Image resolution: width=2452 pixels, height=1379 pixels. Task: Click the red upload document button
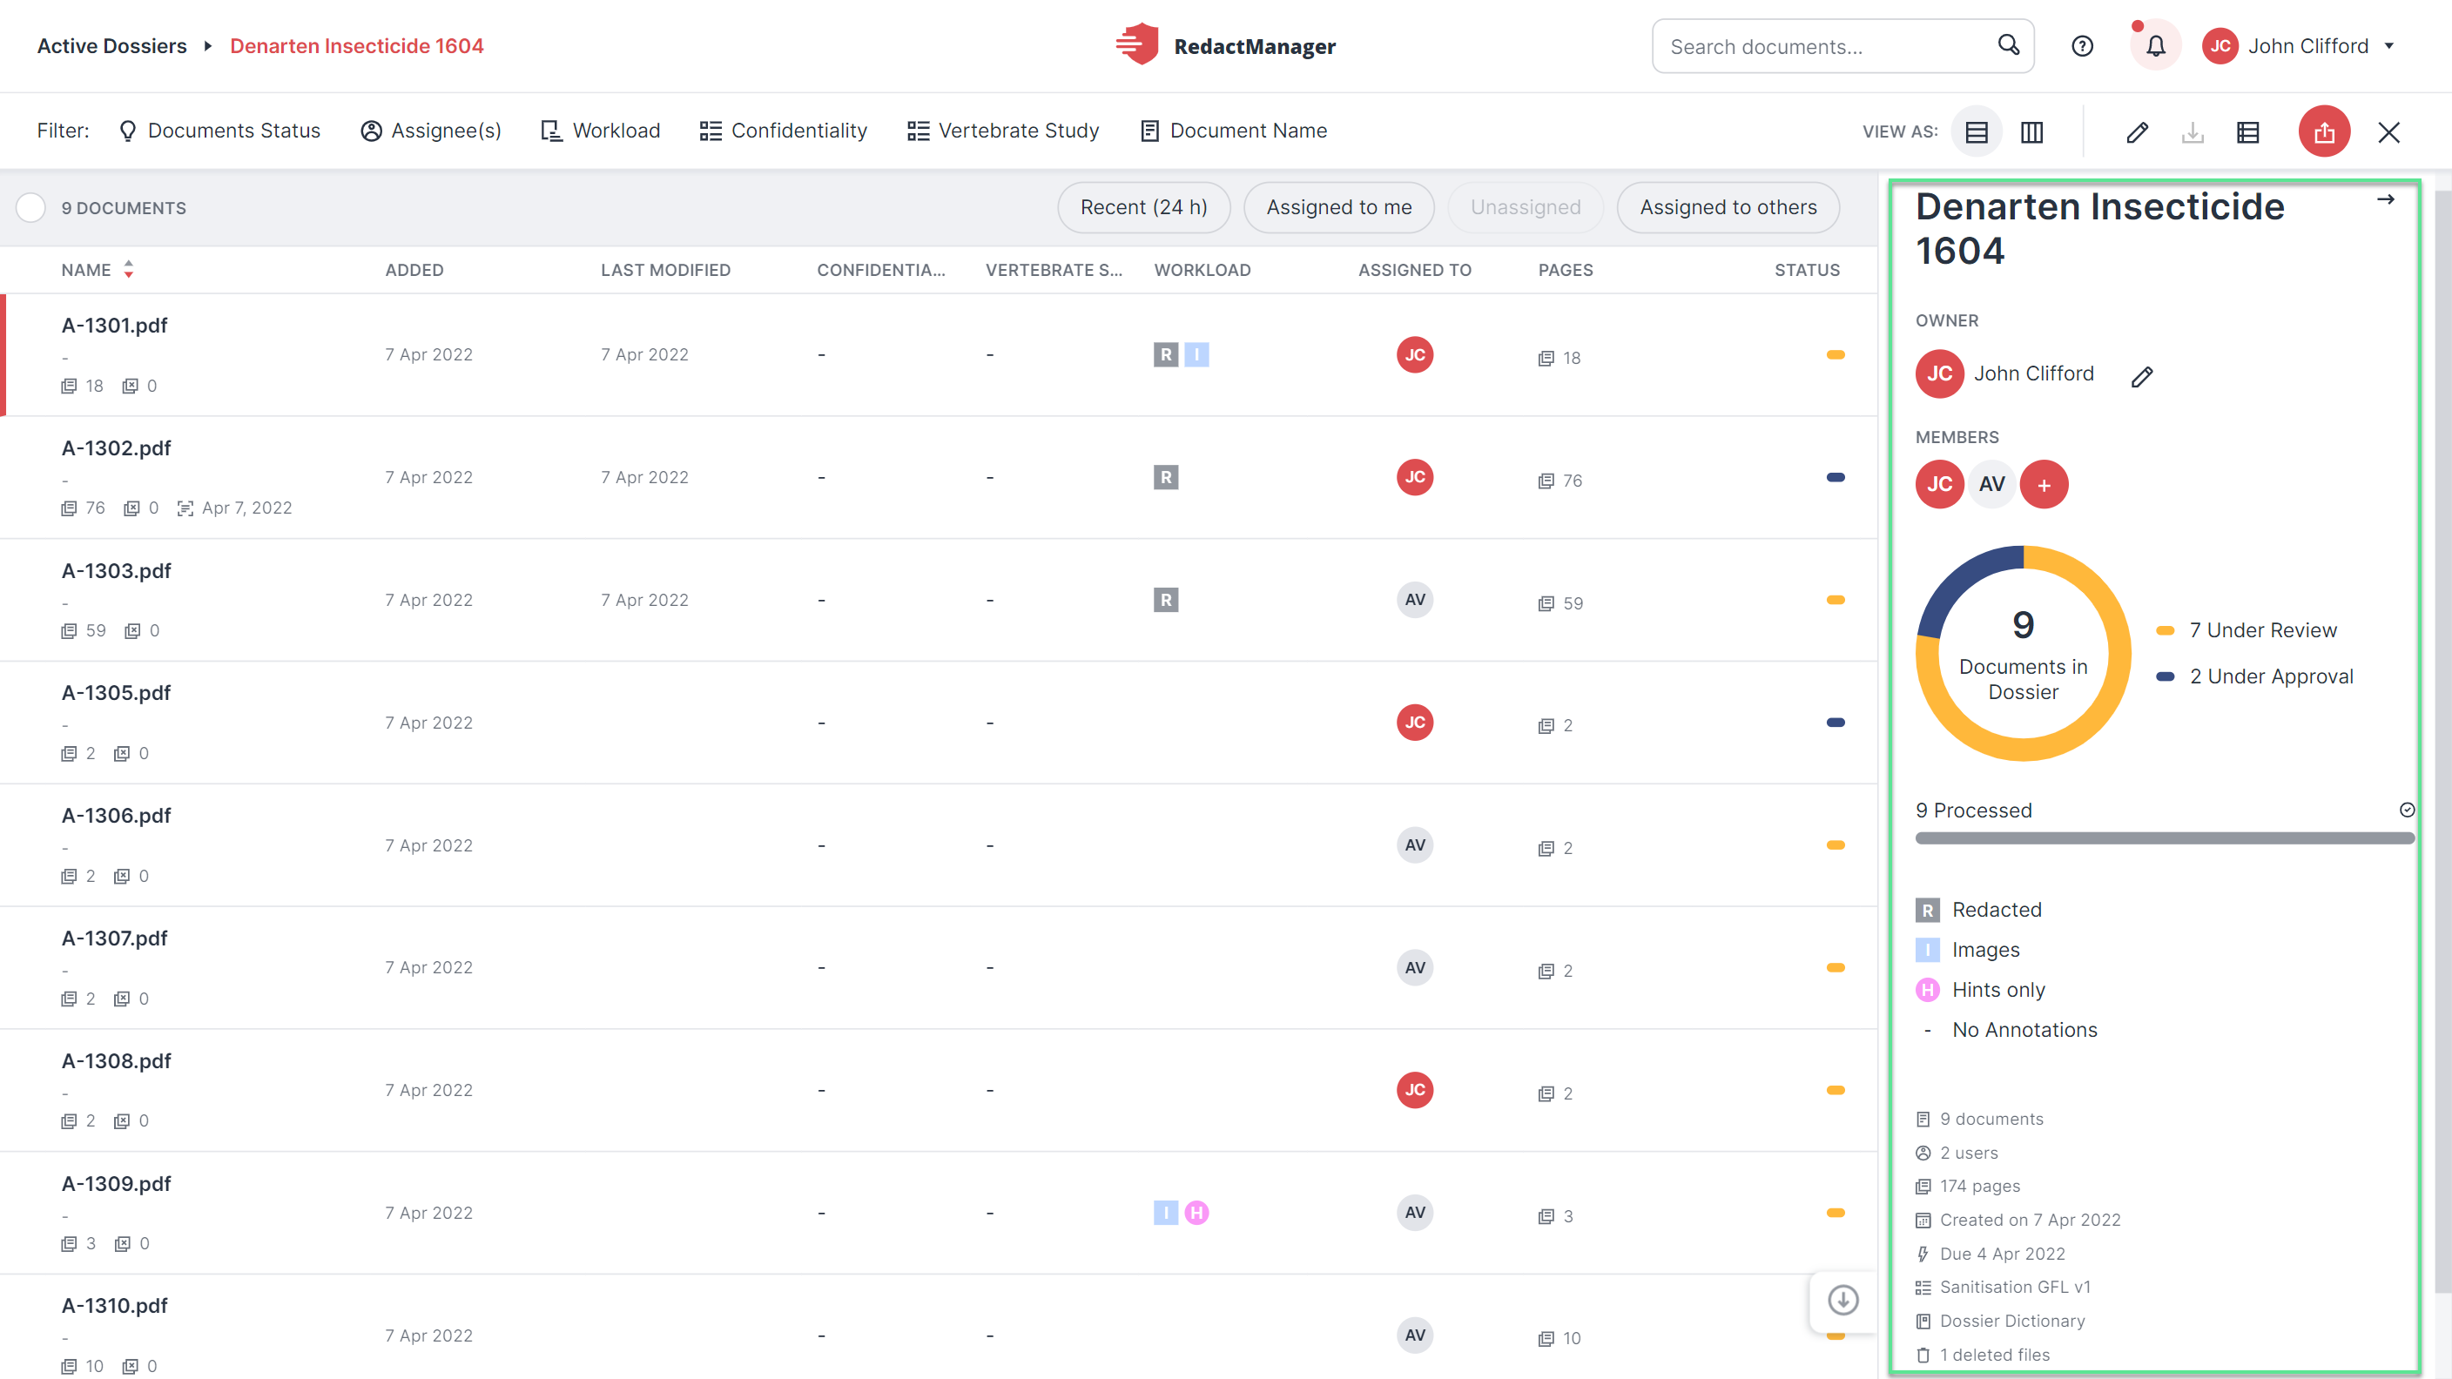point(2323,131)
